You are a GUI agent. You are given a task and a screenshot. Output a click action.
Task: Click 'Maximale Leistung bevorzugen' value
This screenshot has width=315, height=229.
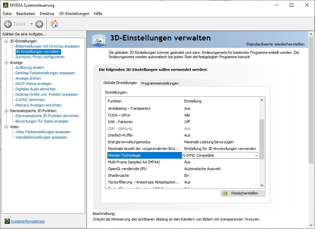coord(209,142)
